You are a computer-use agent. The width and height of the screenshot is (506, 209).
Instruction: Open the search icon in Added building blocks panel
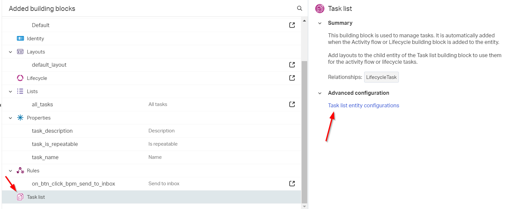tap(299, 8)
